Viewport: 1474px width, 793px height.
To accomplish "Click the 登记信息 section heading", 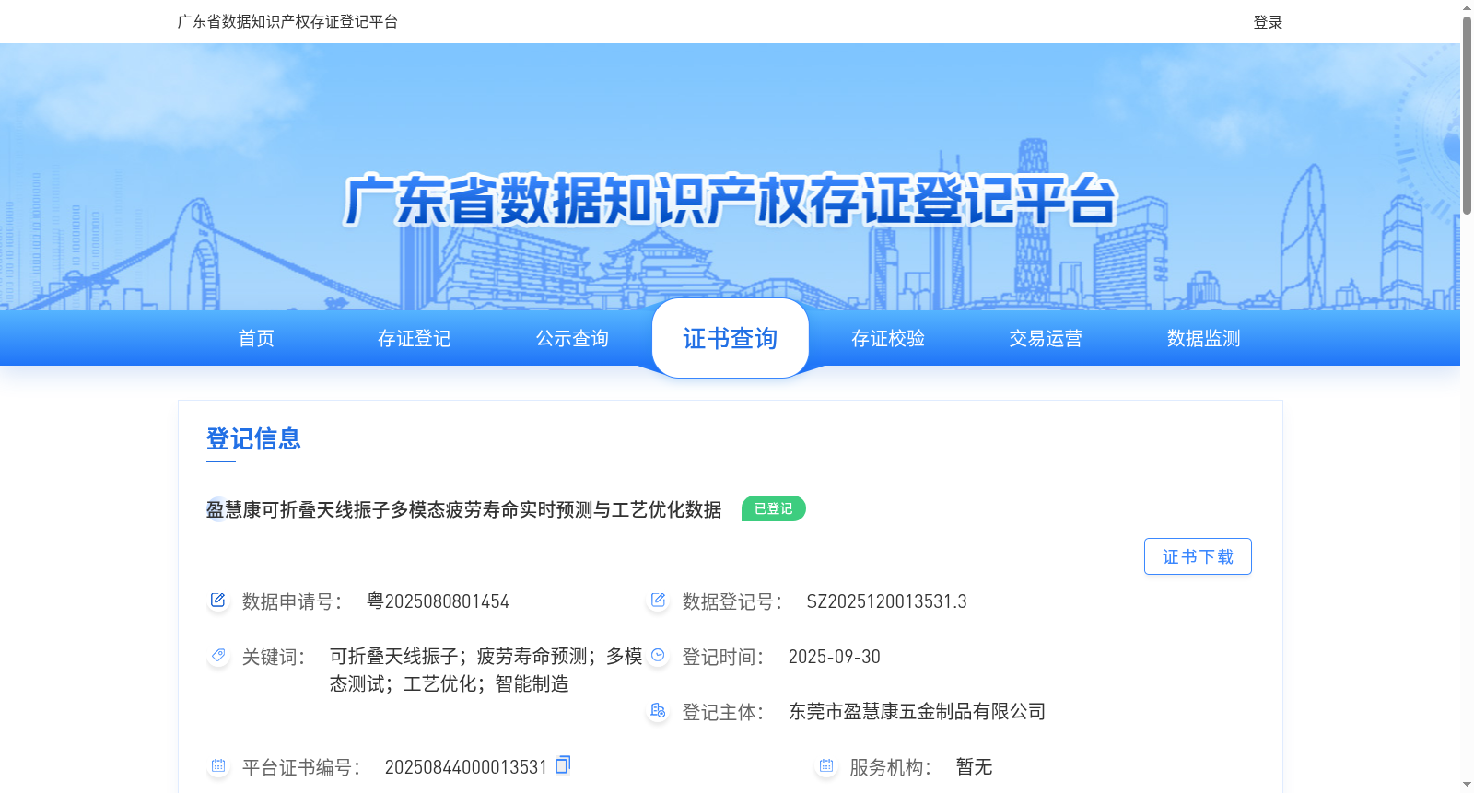I will (253, 438).
